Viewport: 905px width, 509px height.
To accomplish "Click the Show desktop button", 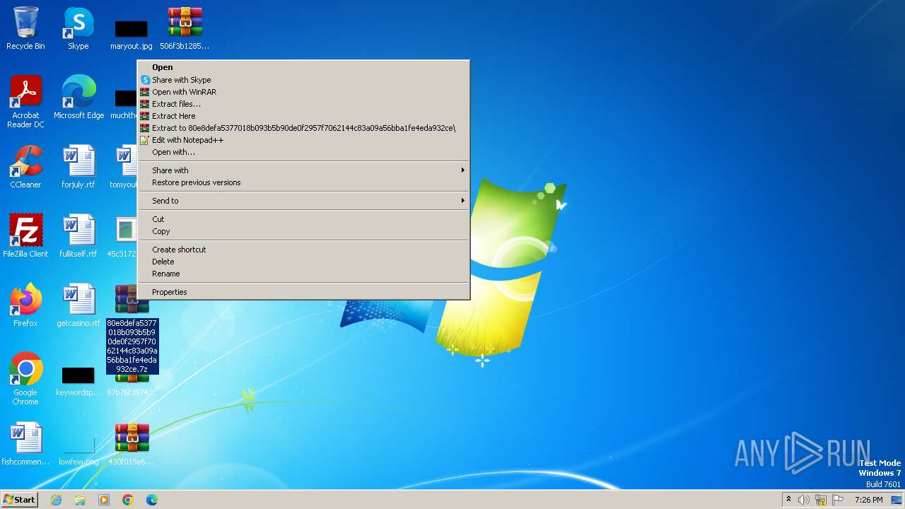I will (x=897, y=500).
